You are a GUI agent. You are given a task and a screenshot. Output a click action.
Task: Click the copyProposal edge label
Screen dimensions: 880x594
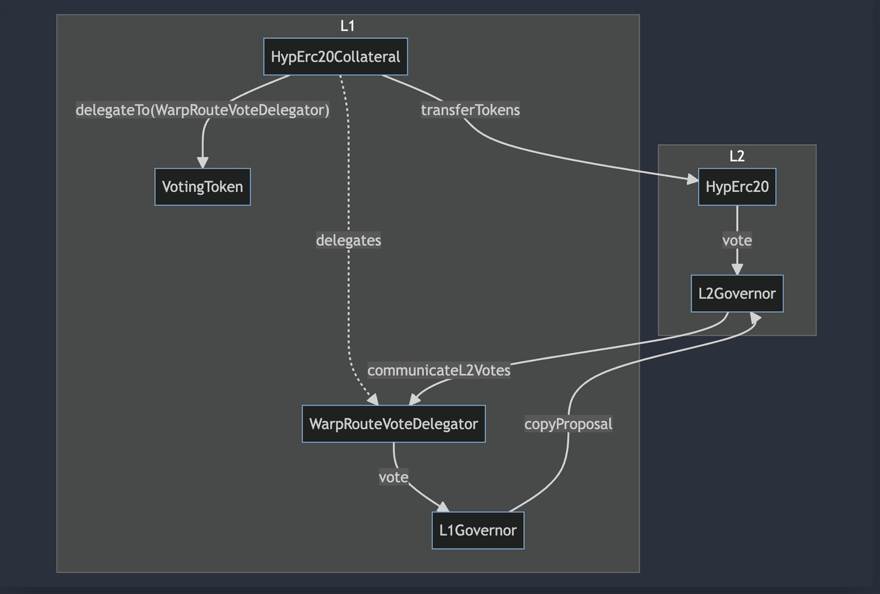click(x=568, y=424)
